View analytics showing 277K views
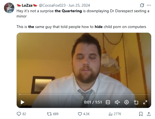155x119 pixels. (x=115, y=114)
